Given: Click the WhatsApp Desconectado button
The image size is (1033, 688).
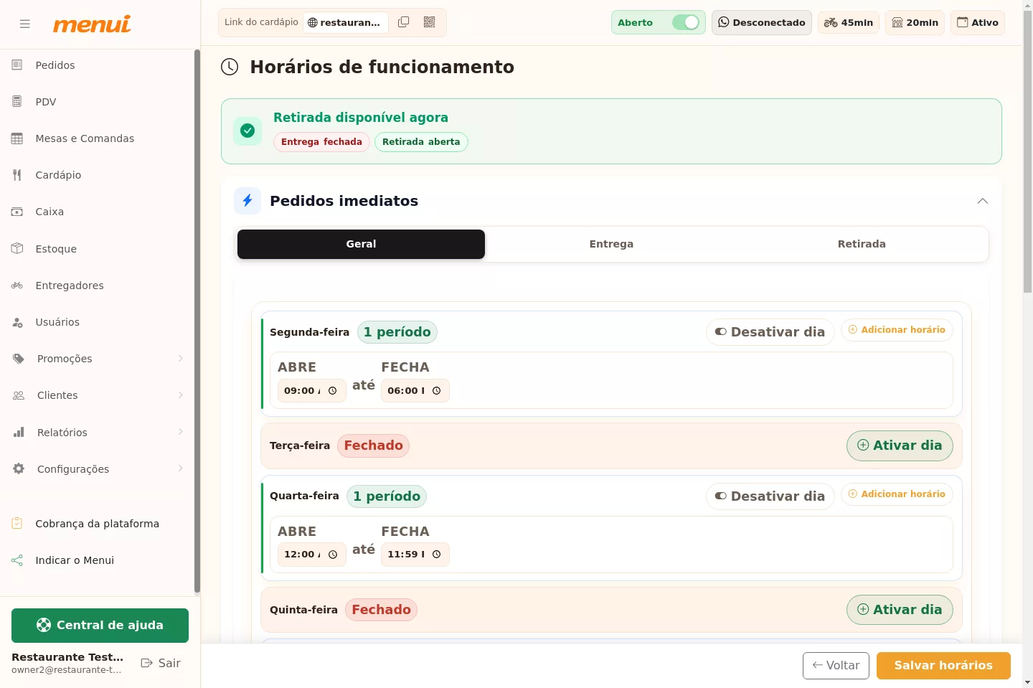Looking at the screenshot, I should point(762,22).
